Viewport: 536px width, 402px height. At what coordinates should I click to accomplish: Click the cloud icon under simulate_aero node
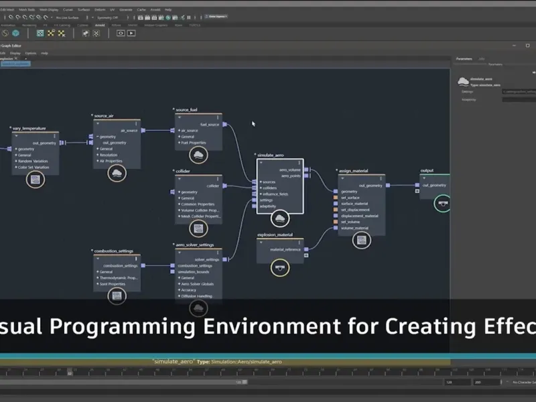[x=279, y=218]
